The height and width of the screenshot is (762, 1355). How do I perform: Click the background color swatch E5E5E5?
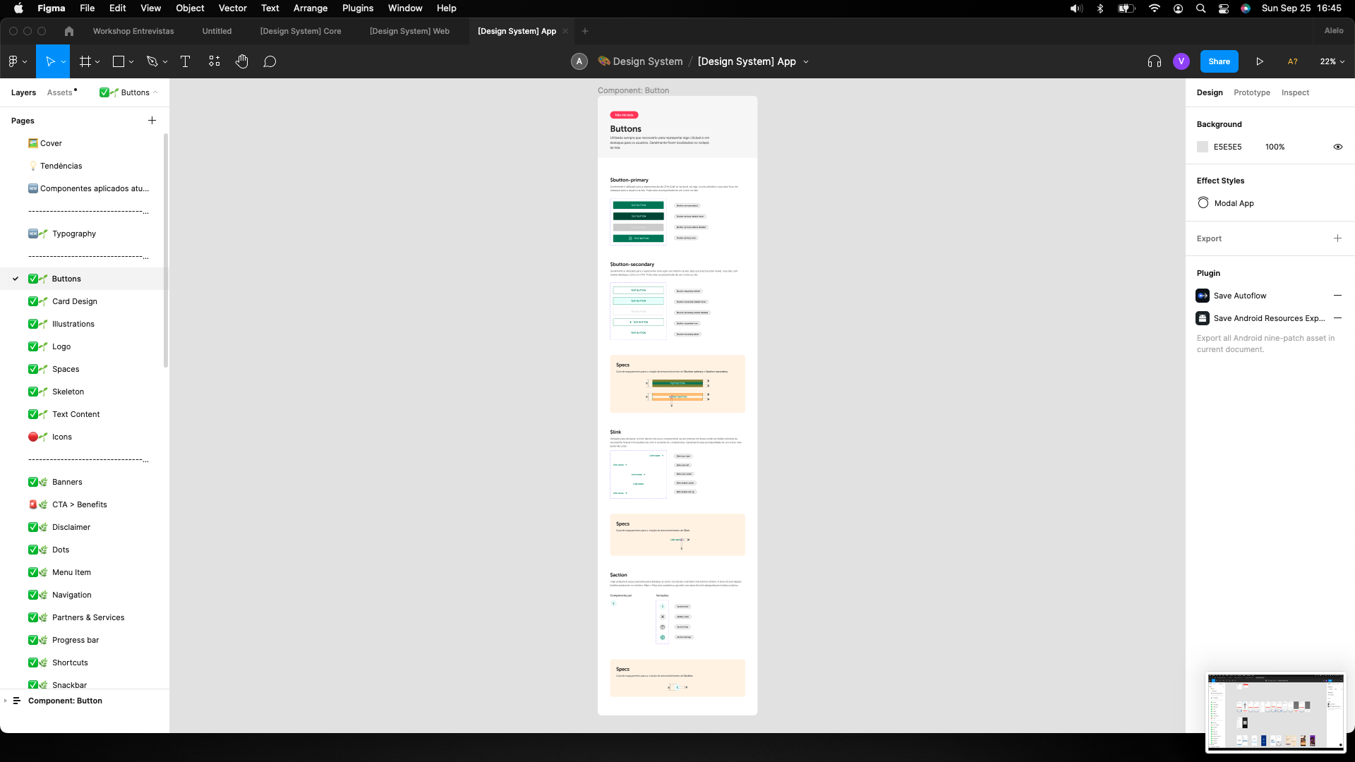pyautogui.click(x=1203, y=147)
